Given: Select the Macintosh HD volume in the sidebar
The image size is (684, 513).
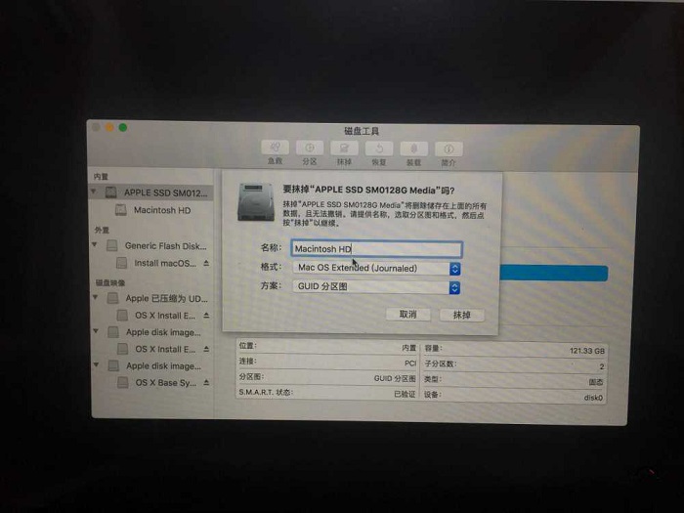Looking at the screenshot, I should [x=162, y=210].
